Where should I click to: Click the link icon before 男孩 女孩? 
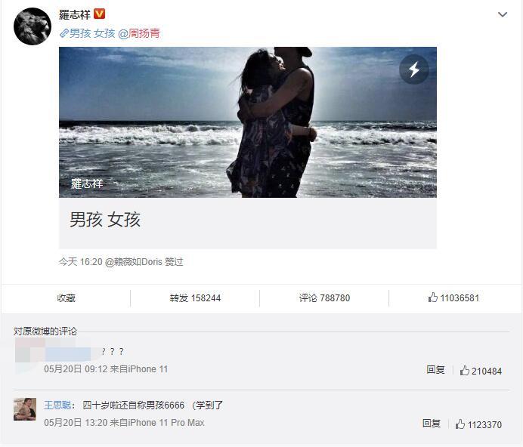[x=64, y=33]
